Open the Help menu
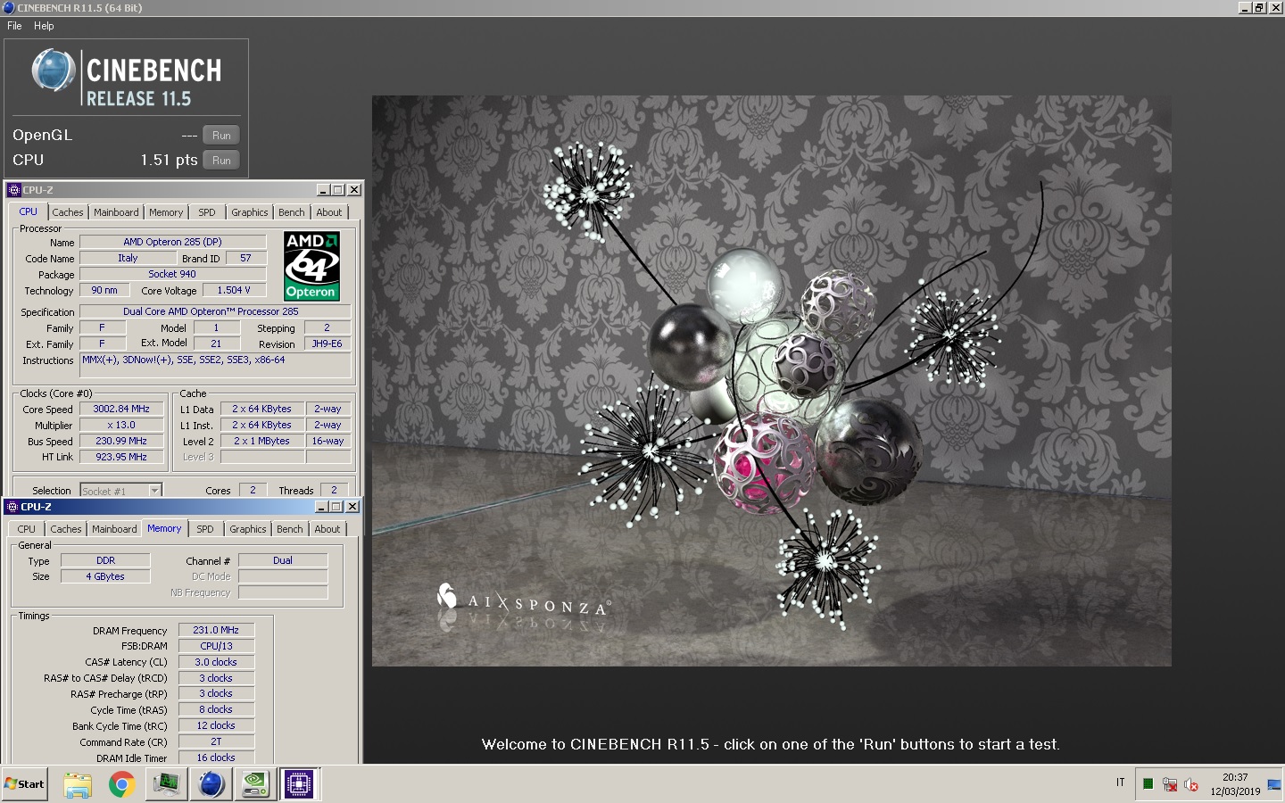The image size is (1285, 803). (x=44, y=26)
